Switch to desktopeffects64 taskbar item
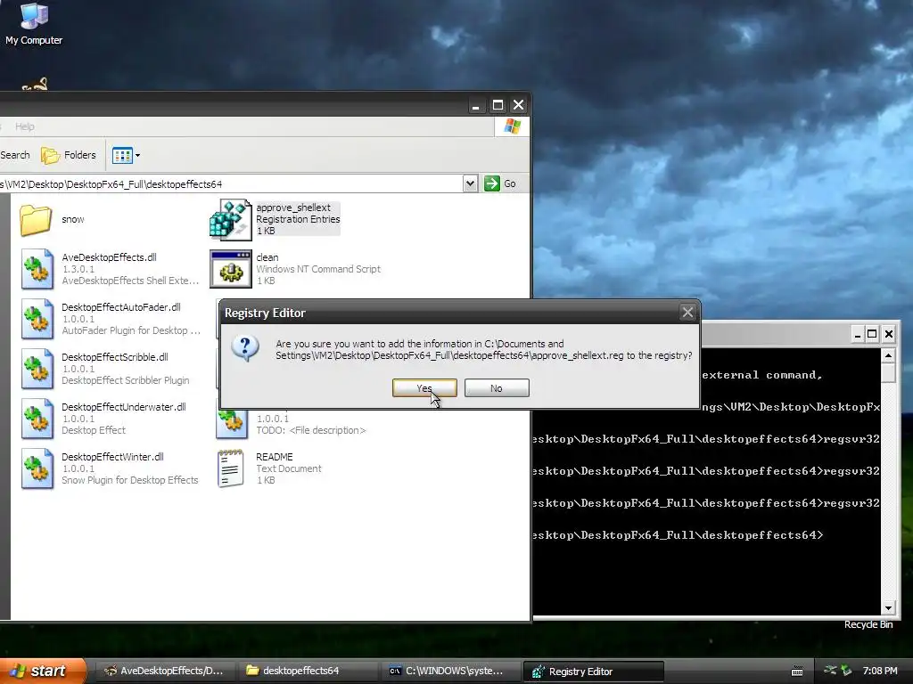Screen dimensions: 913x684 tap(307, 671)
